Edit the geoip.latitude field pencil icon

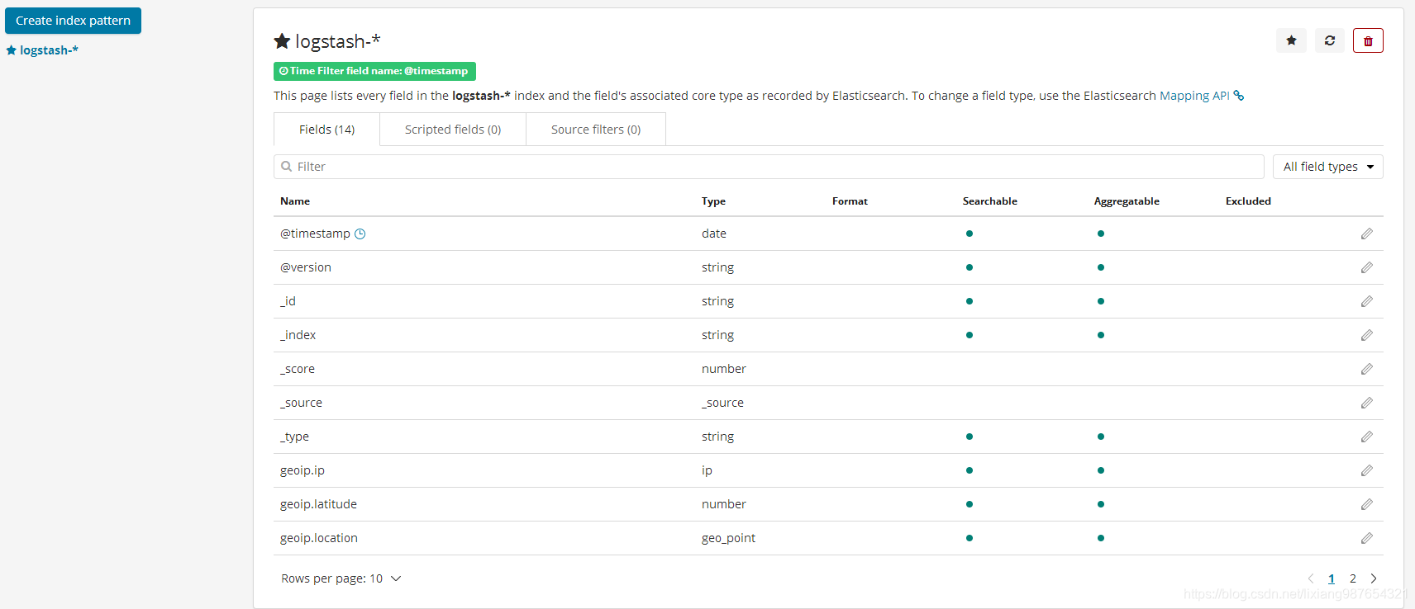[x=1367, y=504]
